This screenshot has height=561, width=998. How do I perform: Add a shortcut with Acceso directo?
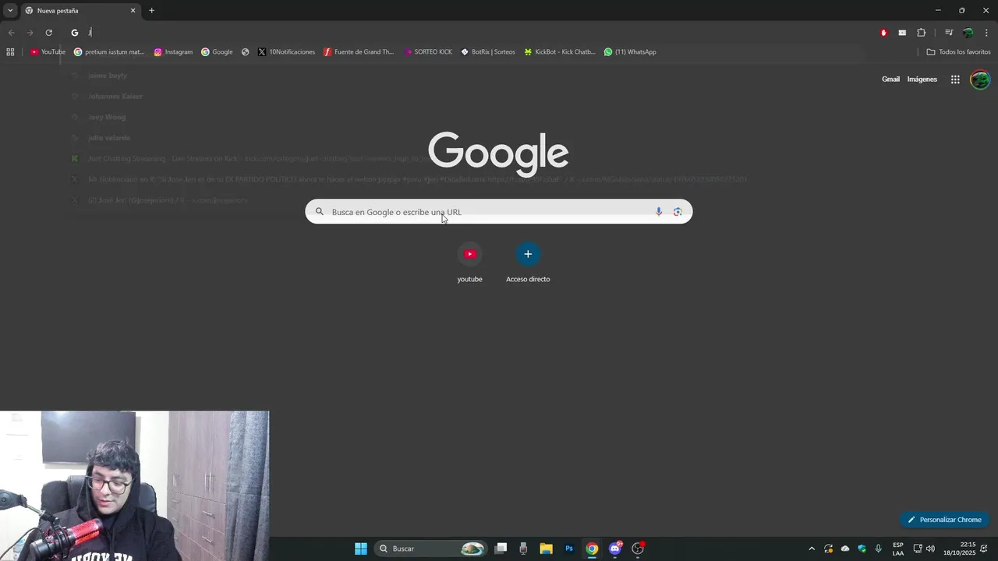(x=528, y=263)
